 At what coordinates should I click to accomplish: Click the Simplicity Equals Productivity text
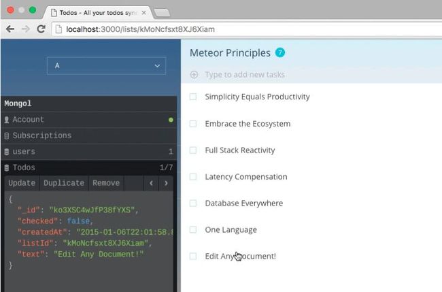257,97
